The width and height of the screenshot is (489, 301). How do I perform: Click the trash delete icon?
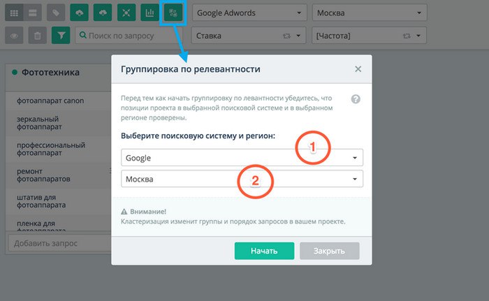pyautogui.click(x=38, y=36)
